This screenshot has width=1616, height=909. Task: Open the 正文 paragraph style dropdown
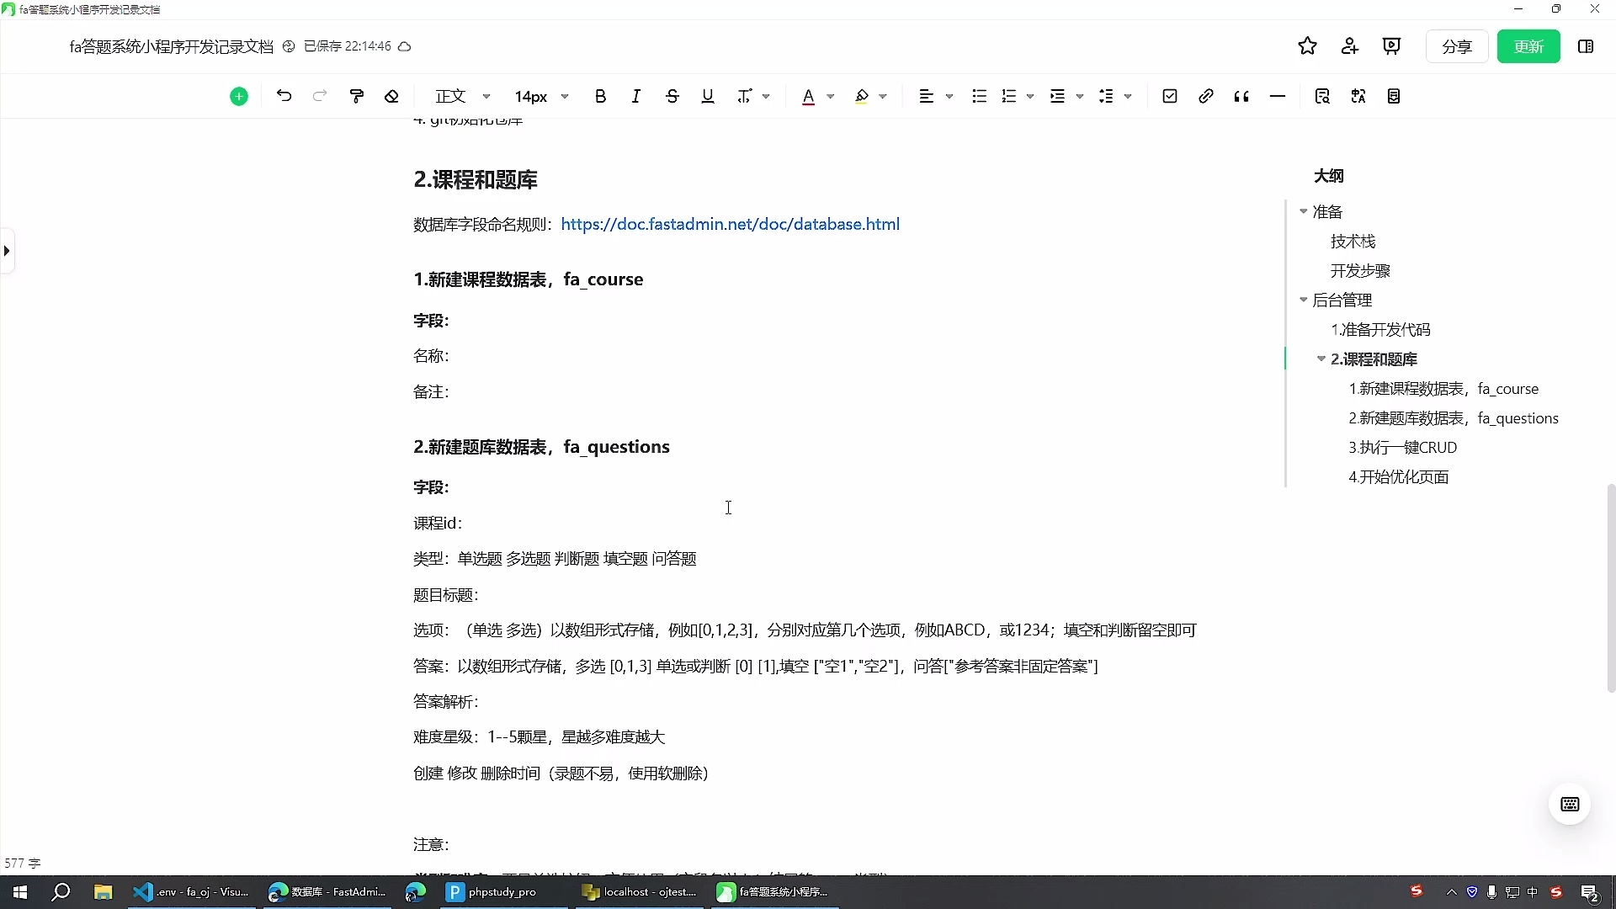click(462, 96)
